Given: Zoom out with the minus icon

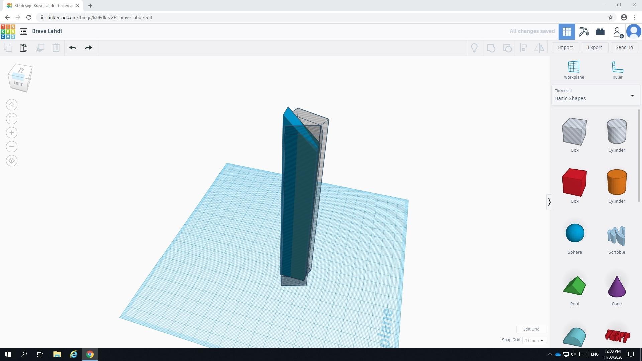Looking at the screenshot, I should [12, 147].
